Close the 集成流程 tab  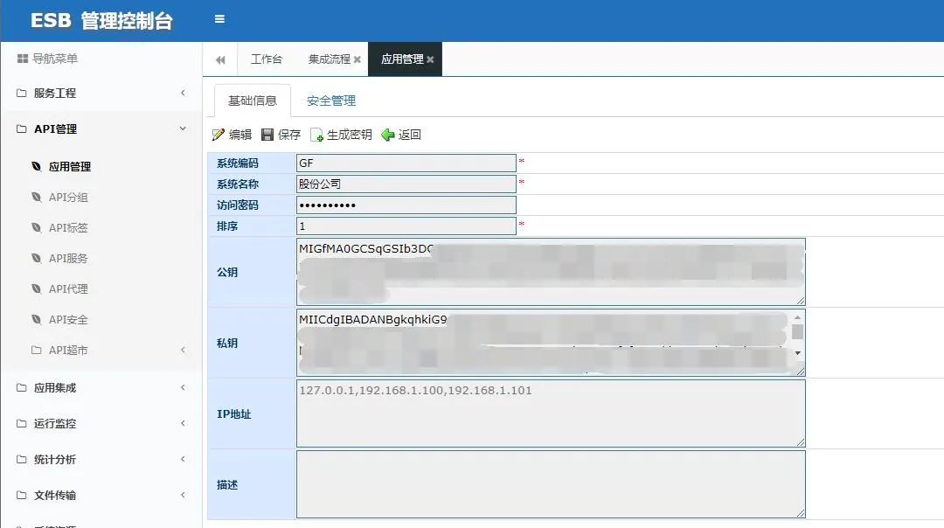(x=357, y=59)
